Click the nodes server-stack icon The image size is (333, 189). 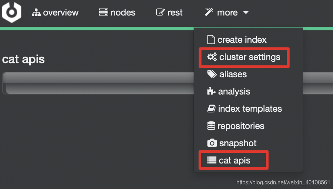pos(104,12)
